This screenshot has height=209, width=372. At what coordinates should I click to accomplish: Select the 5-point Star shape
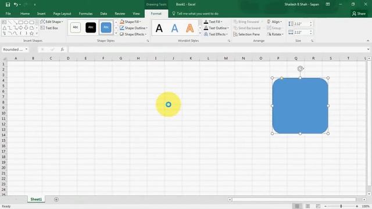31,34
